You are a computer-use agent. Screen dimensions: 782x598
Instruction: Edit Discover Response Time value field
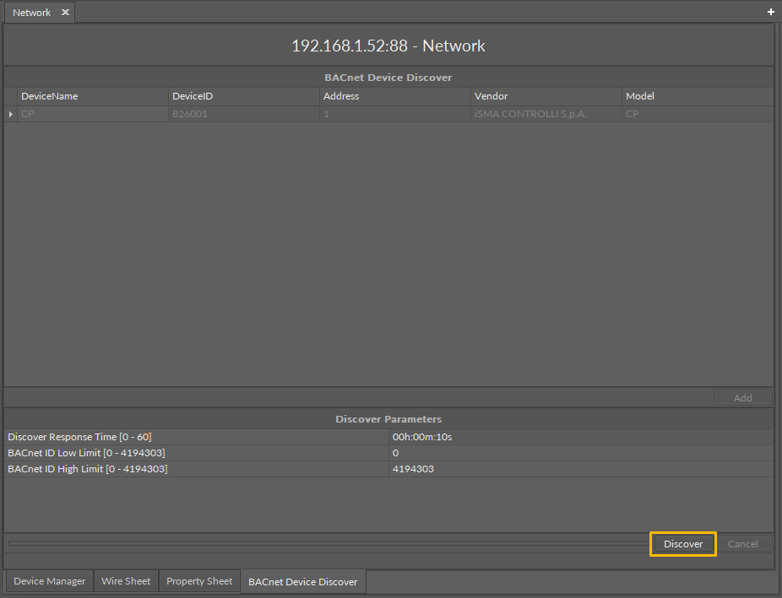coord(579,437)
